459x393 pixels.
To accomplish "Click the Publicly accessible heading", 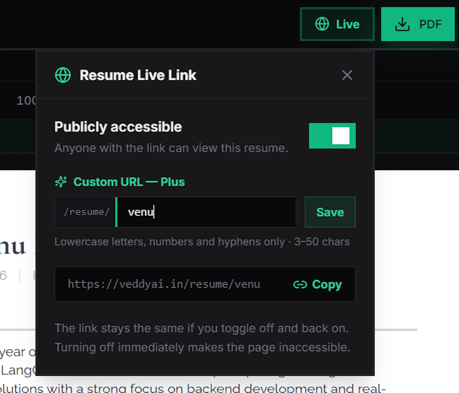I will pyautogui.click(x=118, y=127).
